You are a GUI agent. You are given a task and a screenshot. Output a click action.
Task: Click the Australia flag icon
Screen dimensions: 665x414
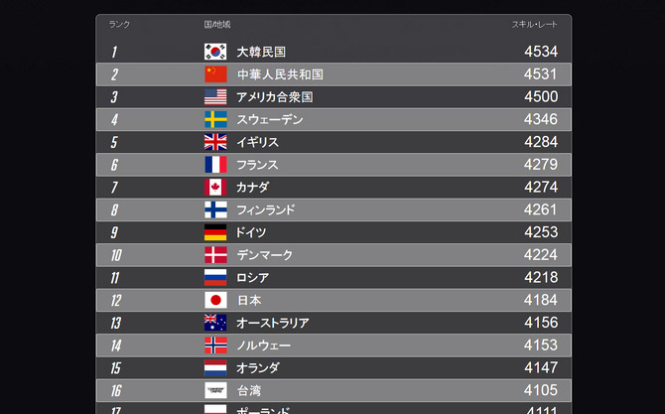point(215,323)
